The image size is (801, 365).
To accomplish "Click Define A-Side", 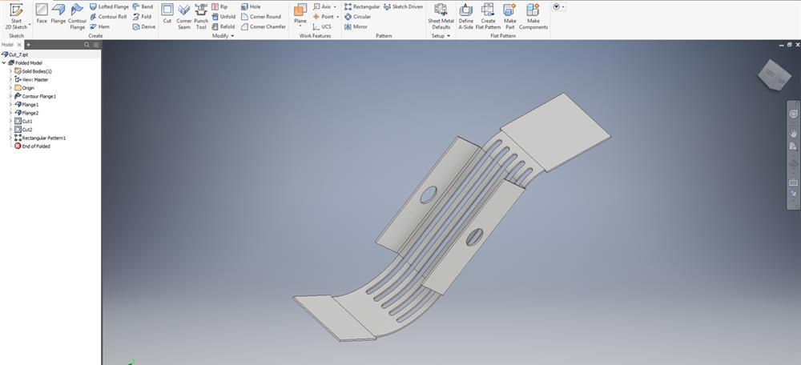I will pyautogui.click(x=465, y=16).
